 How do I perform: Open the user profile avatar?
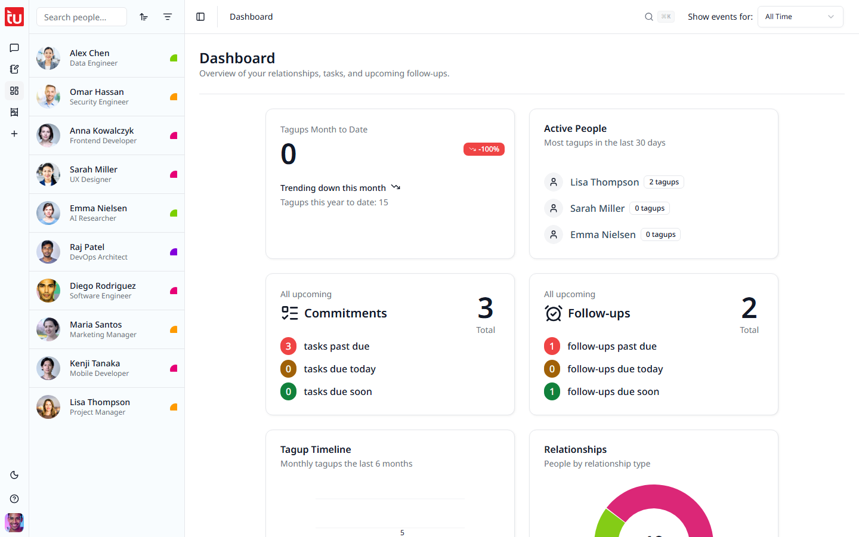(14, 523)
